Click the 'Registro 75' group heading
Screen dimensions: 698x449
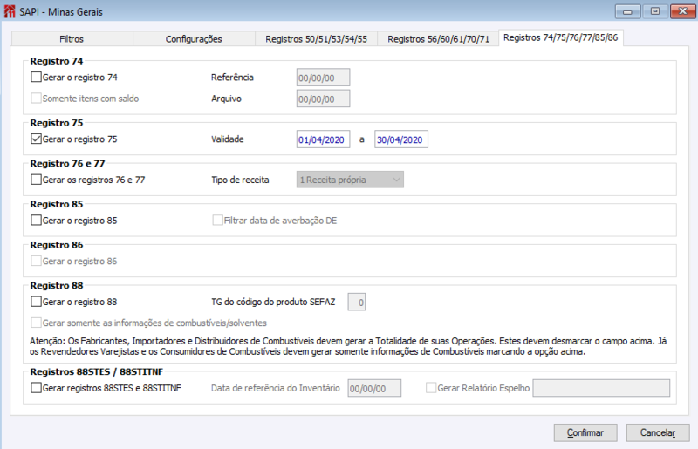tap(57, 123)
